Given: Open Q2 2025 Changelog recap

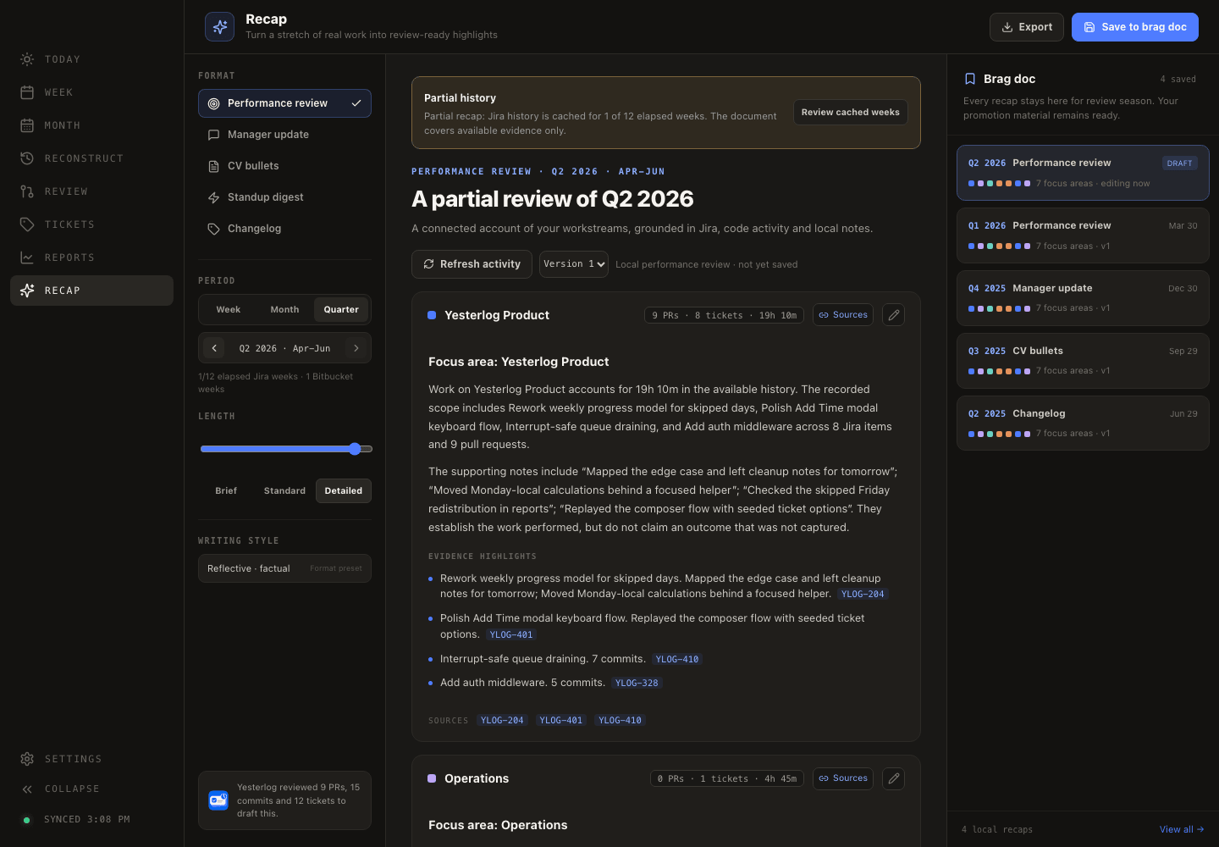Looking at the screenshot, I should pos(1083,423).
